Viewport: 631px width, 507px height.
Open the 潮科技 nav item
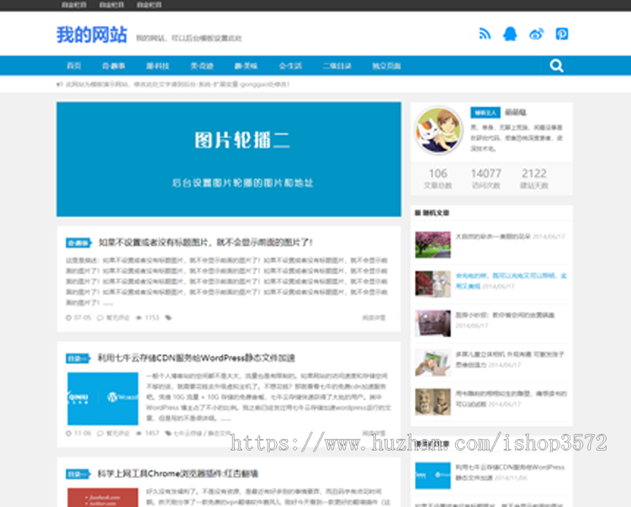157,66
